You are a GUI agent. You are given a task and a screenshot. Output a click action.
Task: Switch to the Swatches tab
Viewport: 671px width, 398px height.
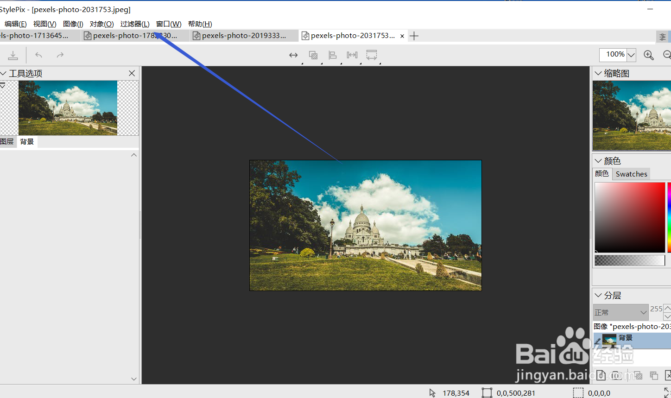632,174
